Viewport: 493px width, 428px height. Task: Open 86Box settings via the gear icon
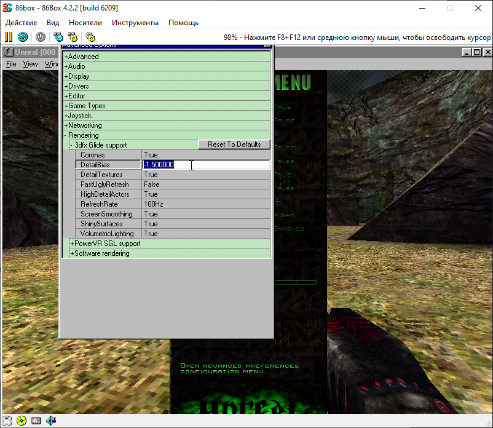(x=90, y=37)
